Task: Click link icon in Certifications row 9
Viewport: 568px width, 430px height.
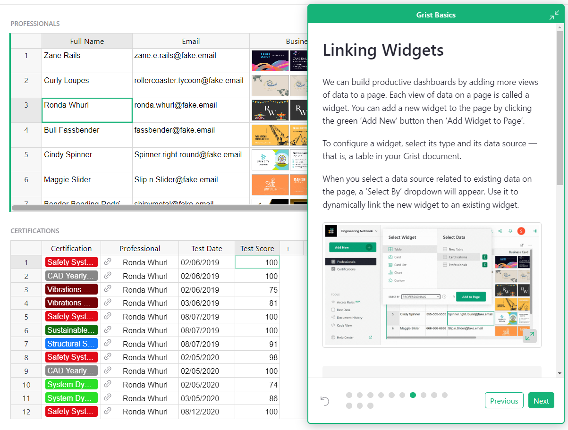Action: 108,371
